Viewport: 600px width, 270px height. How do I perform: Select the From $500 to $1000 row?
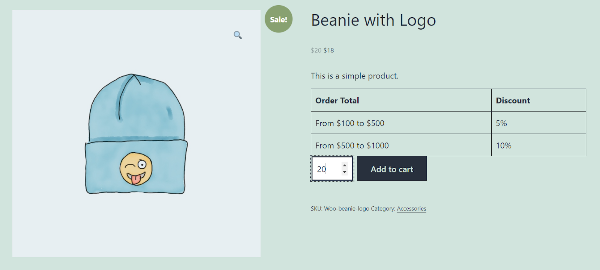pyautogui.click(x=352, y=146)
